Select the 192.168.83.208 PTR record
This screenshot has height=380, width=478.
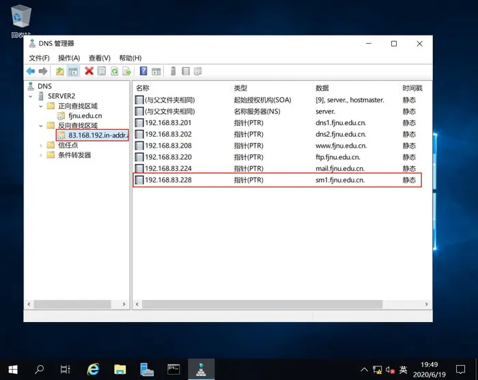[277, 146]
